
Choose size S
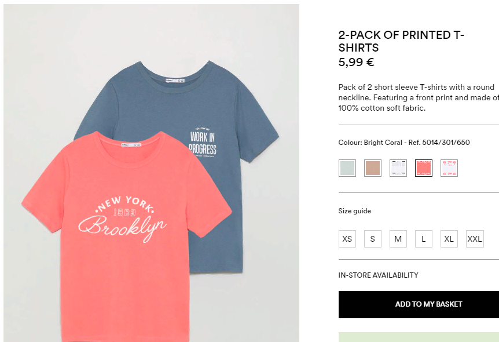point(373,239)
